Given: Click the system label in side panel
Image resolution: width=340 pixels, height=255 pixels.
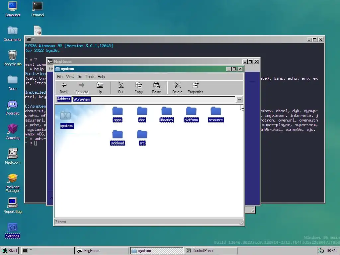Looking at the screenshot, I should click(67, 126).
